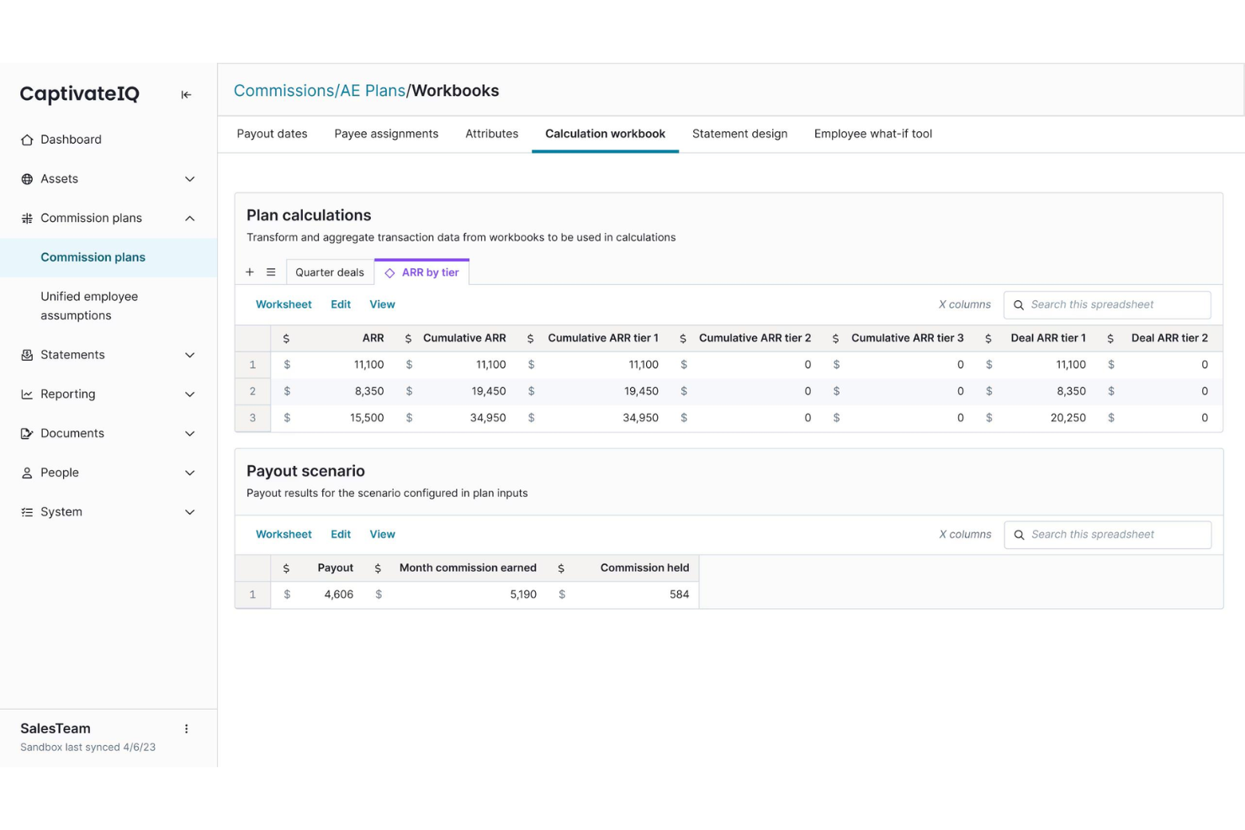This screenshot has height=830, width=1245.
Task: Switch to Payee assignments tab
Action: click(x=386, y=134)
